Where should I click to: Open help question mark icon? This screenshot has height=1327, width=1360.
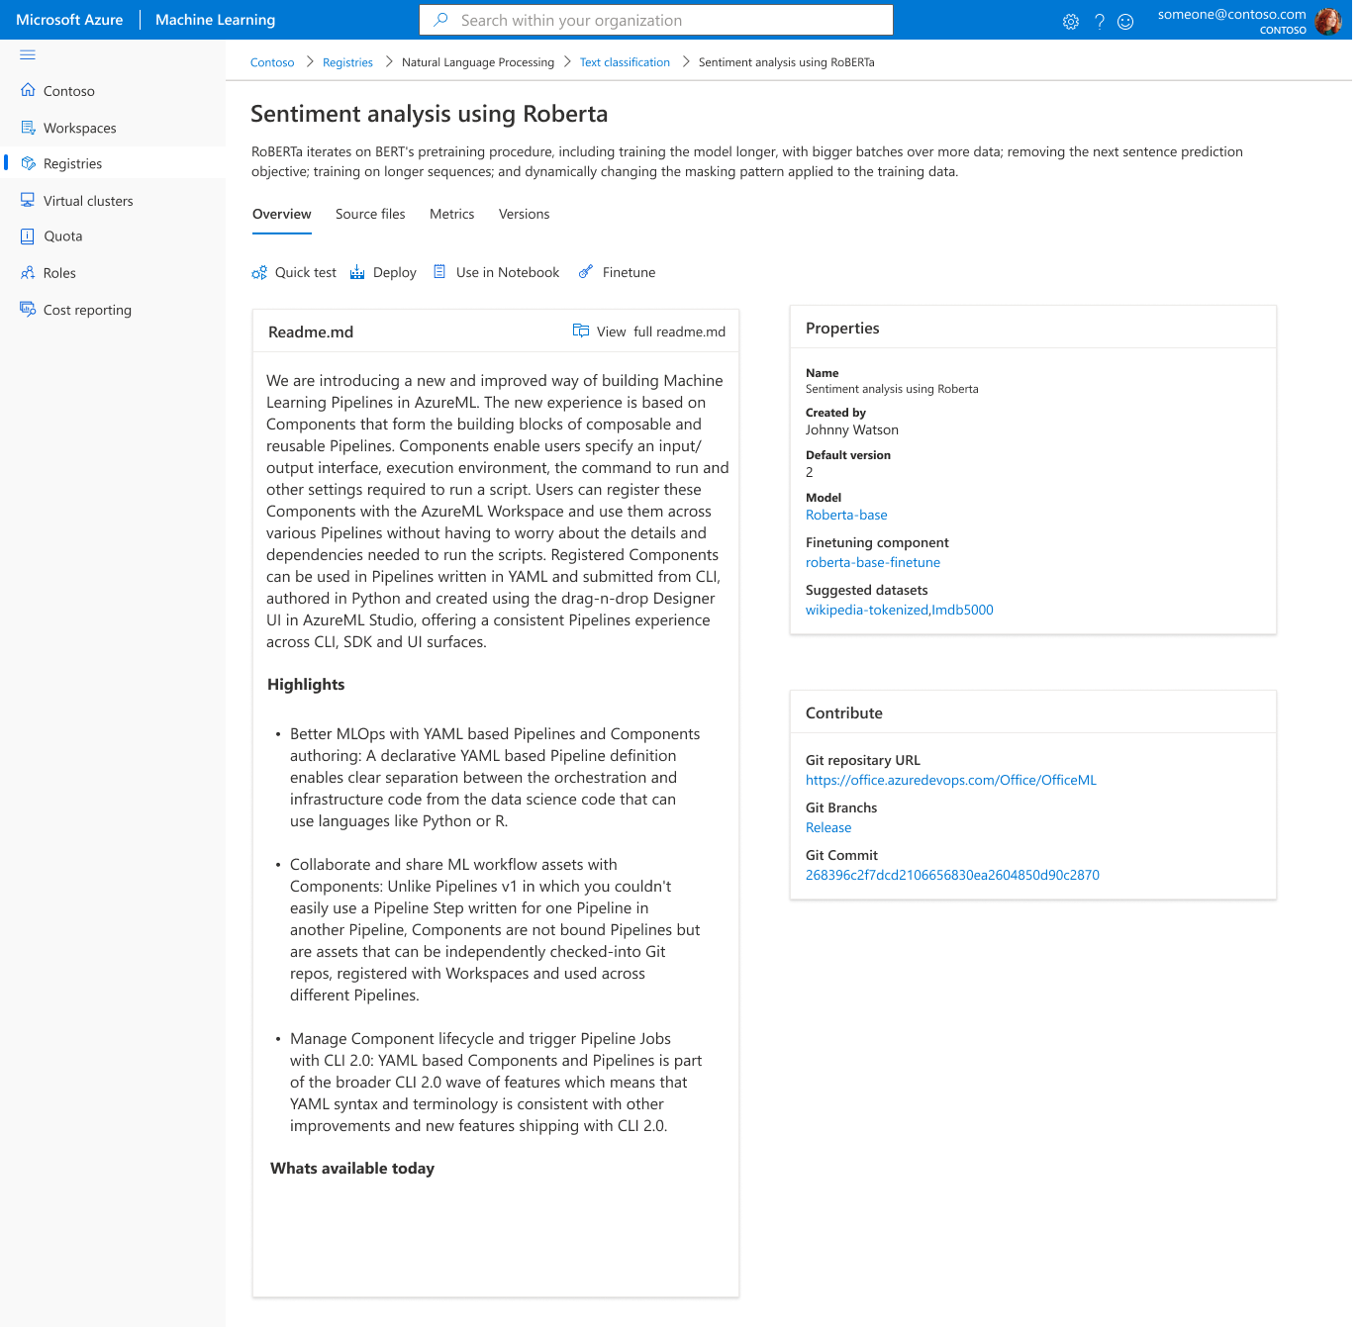click(x=1099, y=22)
